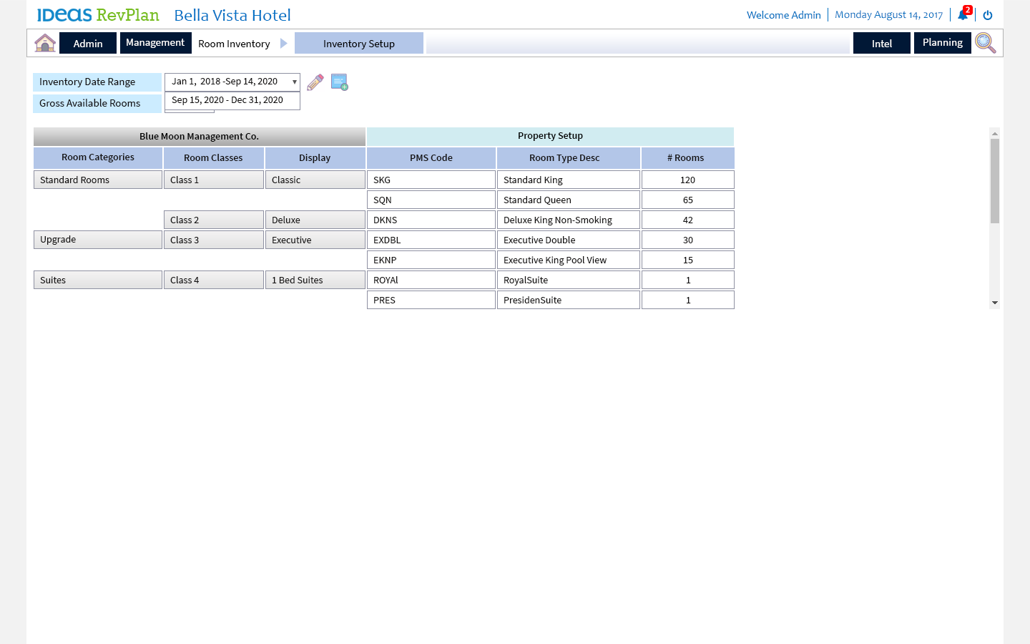Click the Welcome Admin link
This screenshot has width=1030, height=644.
coord(783,15)
